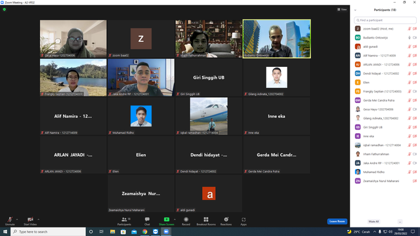Viewport: 420px width, 236px height.
Task: Click the green Share Screen icon
Action: tap(166, 220)
